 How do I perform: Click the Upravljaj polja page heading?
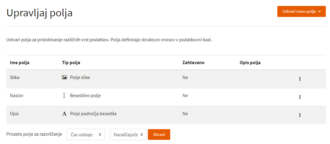[40, 13]
